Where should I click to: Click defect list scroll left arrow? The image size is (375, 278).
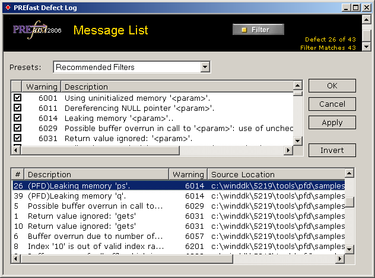(16, 258)
